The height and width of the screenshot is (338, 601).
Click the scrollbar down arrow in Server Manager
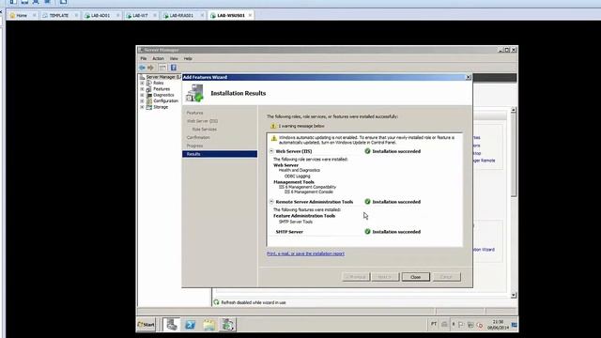tap(514, 296)
